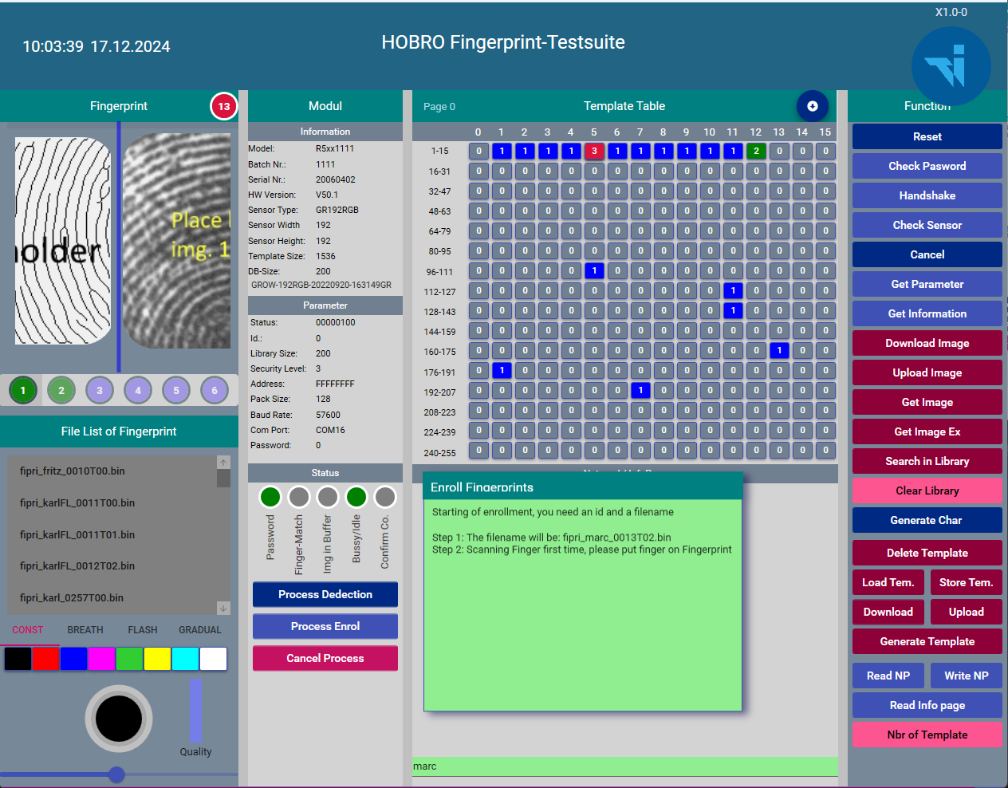
Task: Toggle the Password status indicator
Action: coord(270,497)
